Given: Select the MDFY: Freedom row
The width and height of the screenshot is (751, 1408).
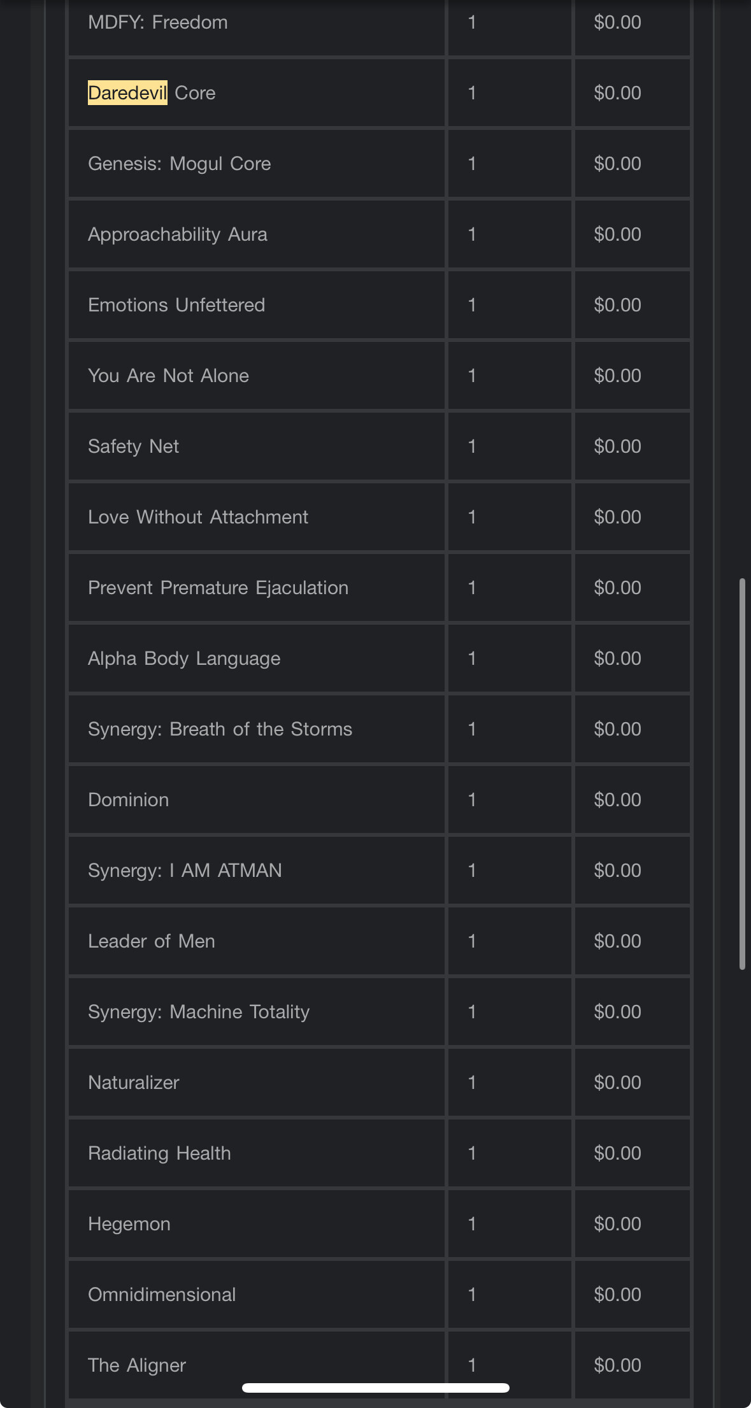Looking at the screenshot, I should (x=157, y=22).
